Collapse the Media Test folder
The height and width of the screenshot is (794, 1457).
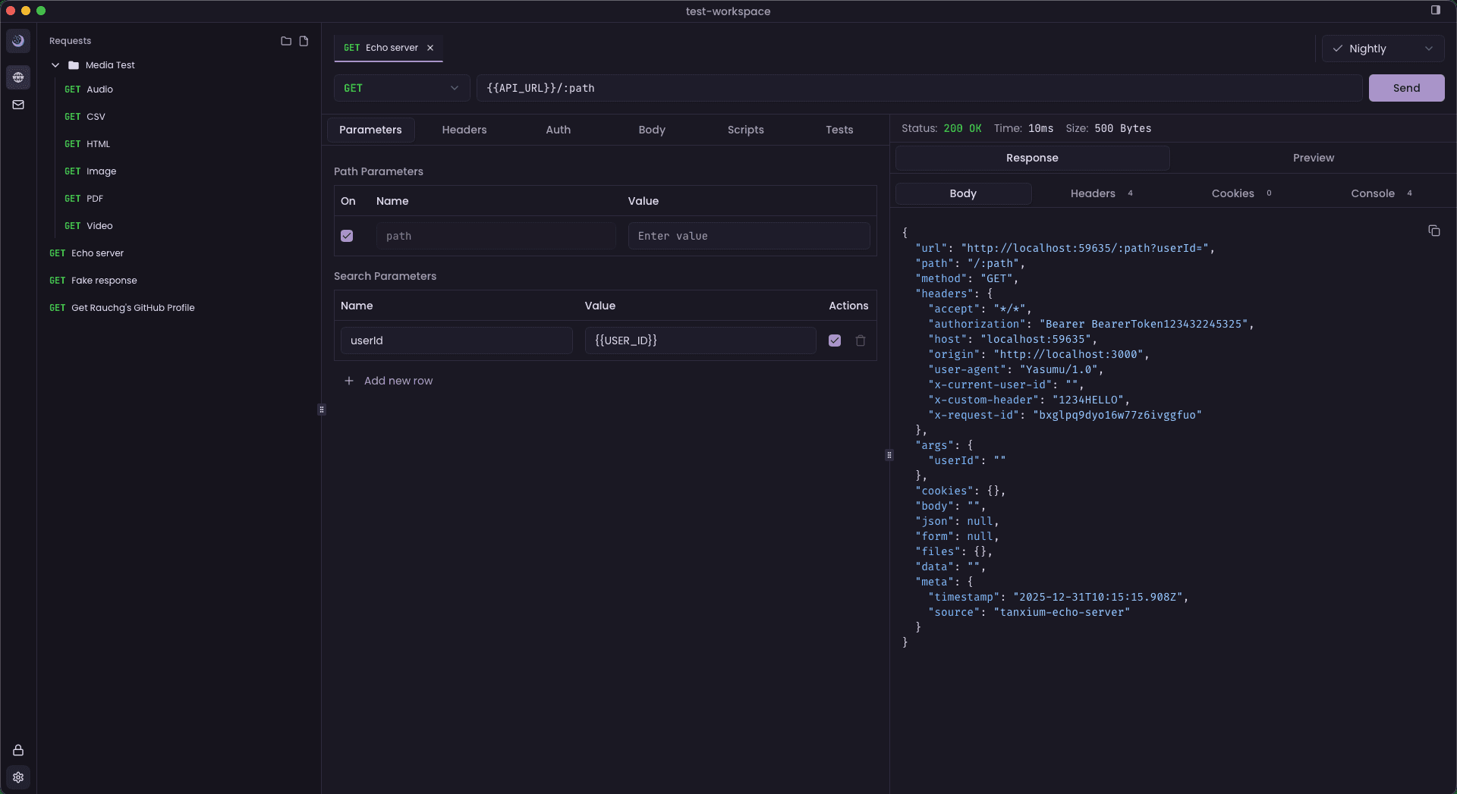[x=55, y=65]
